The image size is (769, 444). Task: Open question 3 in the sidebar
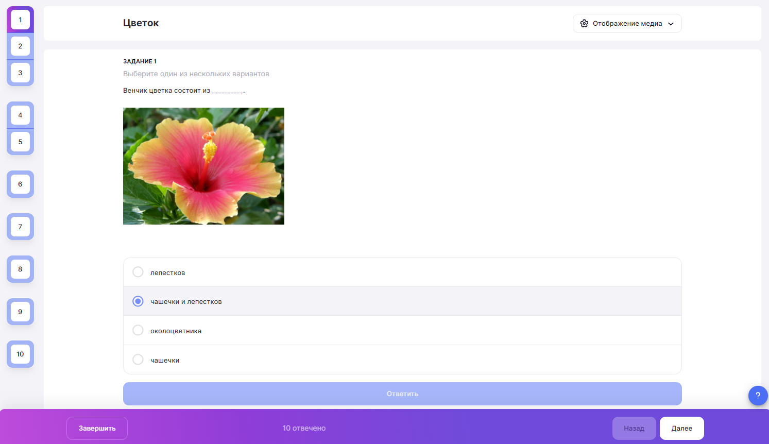(x=20, y=73)
